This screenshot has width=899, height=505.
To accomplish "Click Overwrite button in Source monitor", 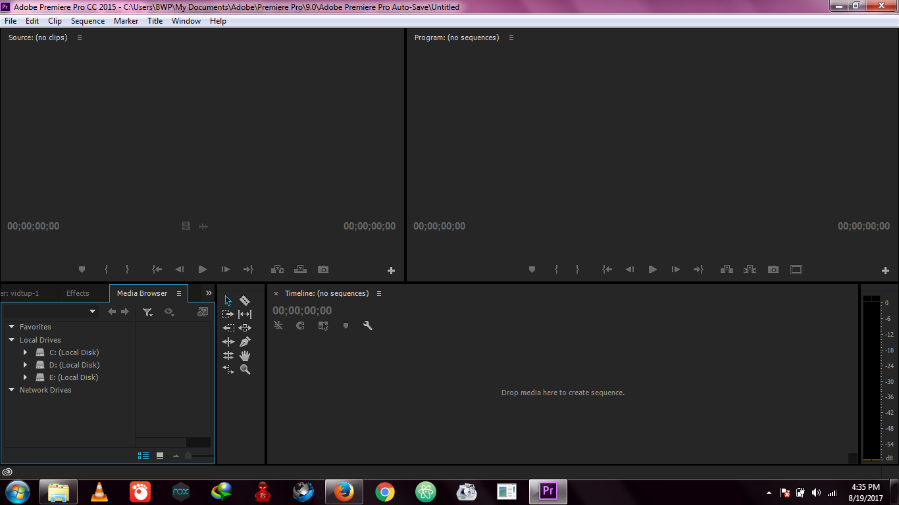I will (300, 270).
